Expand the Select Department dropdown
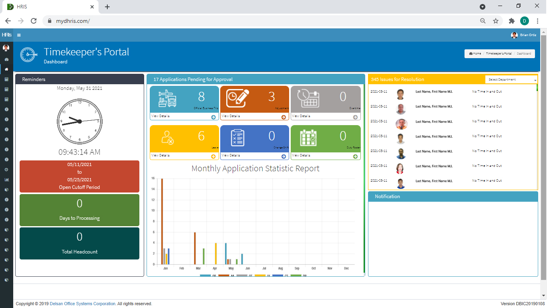Image resolution: width=547 pixels, height=308 pixels. pos(511,80)
